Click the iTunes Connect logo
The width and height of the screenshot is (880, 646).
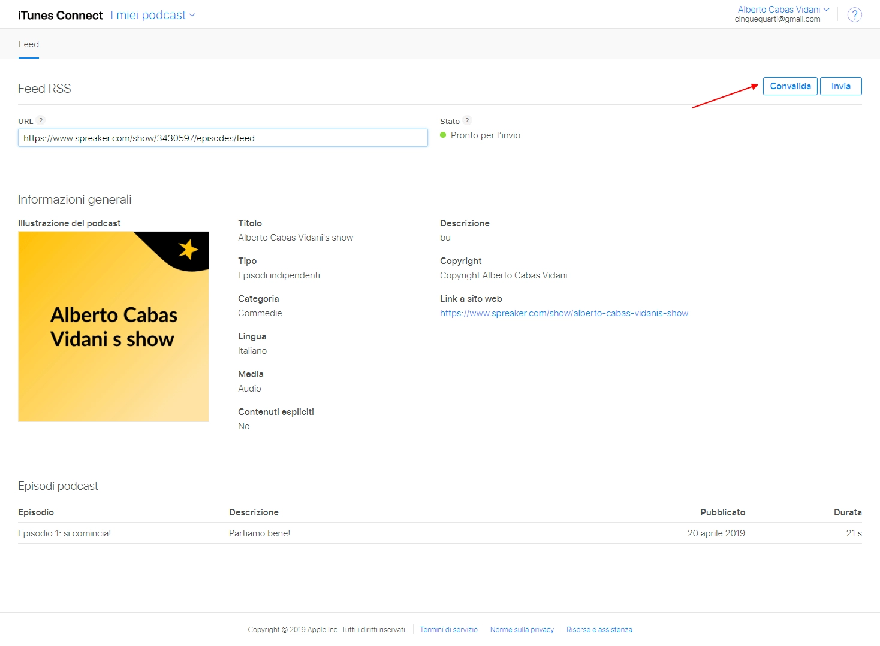pyautogui.click(x=60, y=16)
